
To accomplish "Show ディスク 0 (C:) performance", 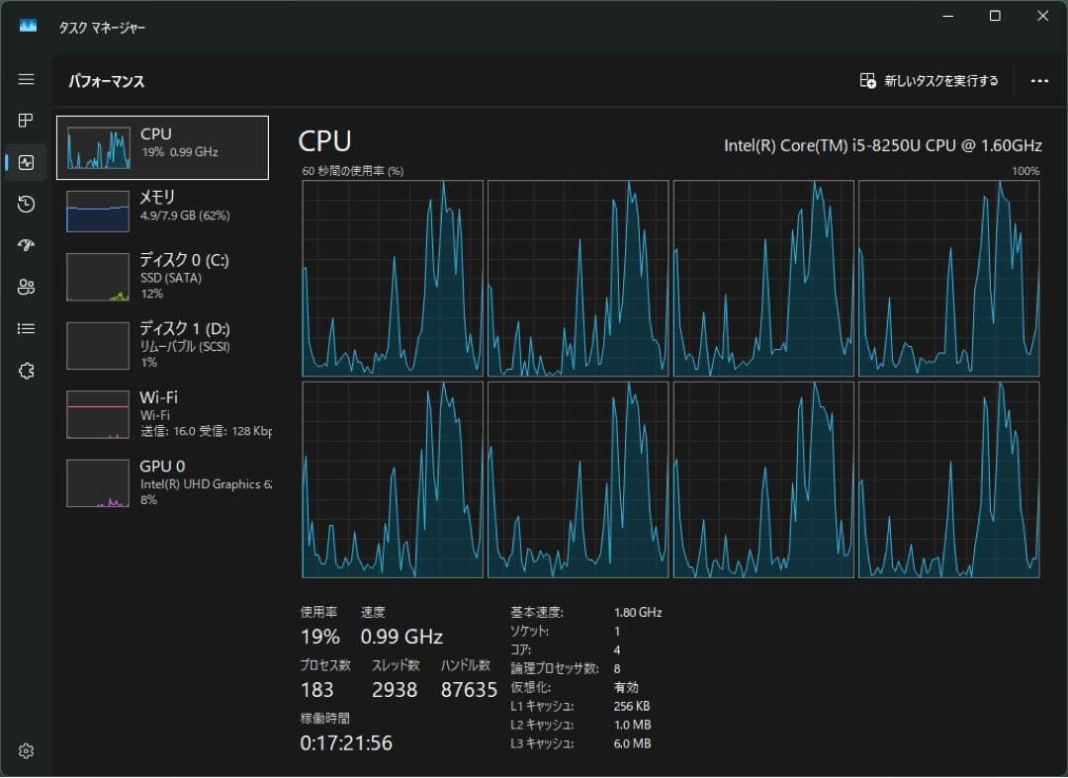I will [x=162, y=276].
